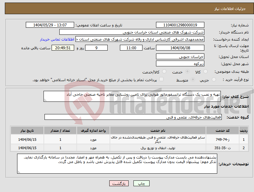Click the deadline time field 11:00
Viewport: 254px width, 192px height.
[131, 48]
